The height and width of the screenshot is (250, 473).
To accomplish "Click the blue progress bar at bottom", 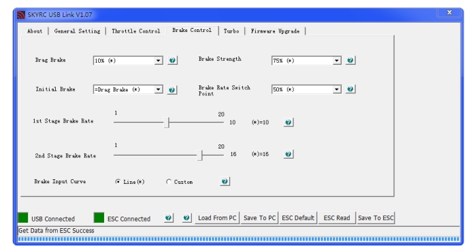I will point(239,239).
